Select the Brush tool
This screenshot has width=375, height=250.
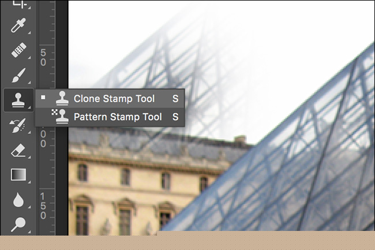click(18, 75)
